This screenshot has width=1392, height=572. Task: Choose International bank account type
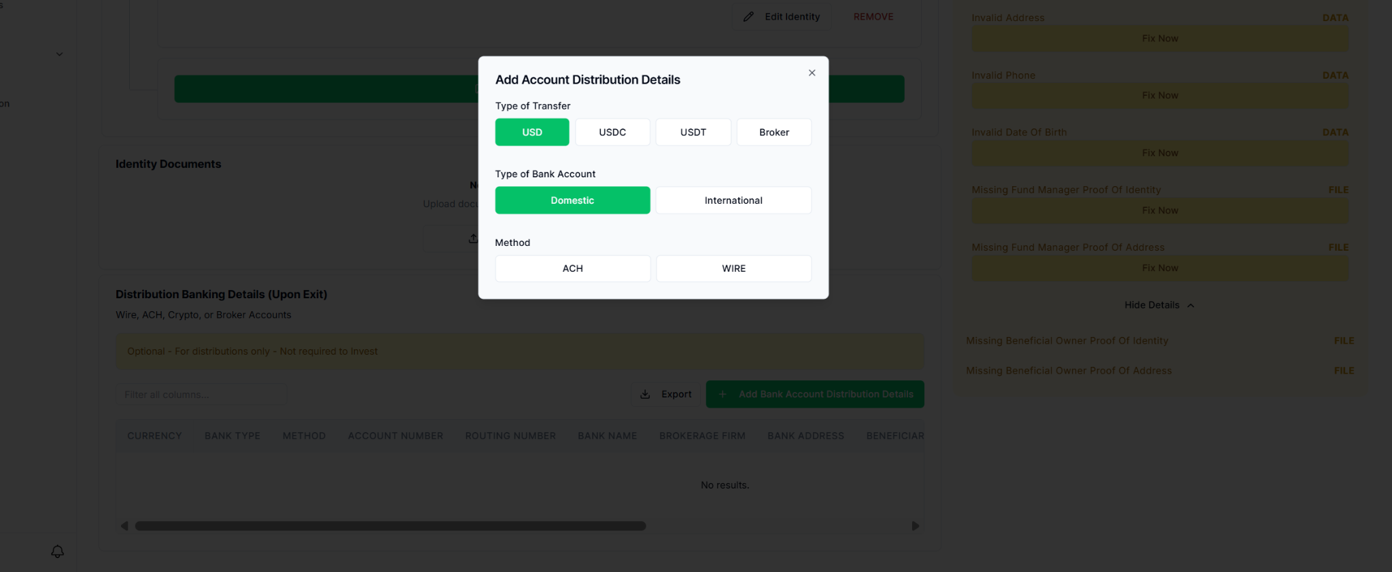(x=733, y=200)
